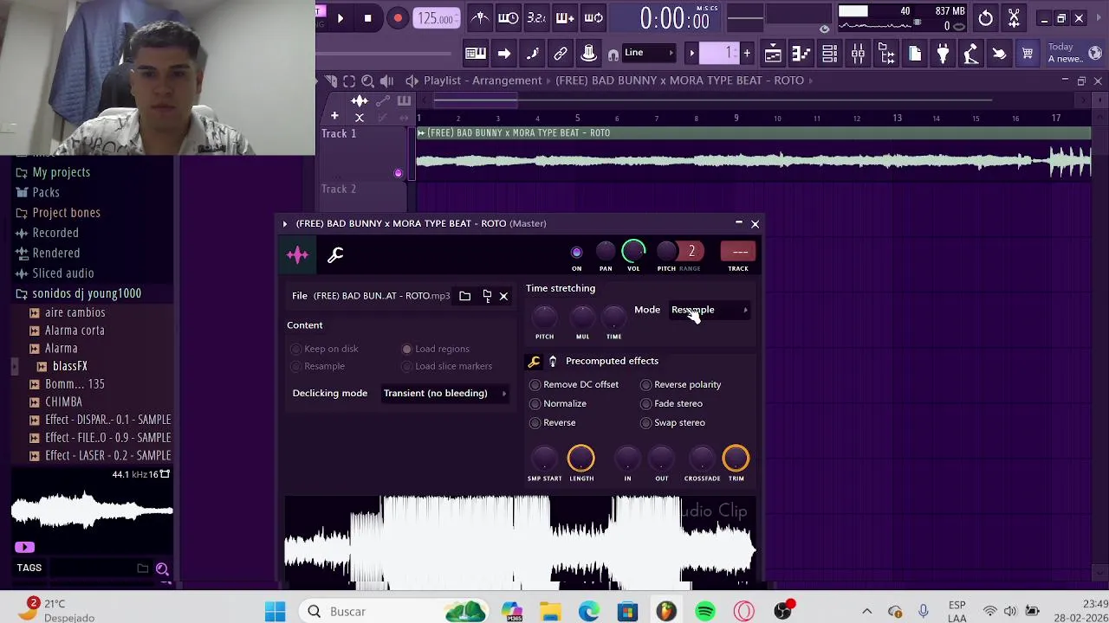The image size is (1109, 623).
Task: Enable Normalize option
Action: tap(558, 403)
